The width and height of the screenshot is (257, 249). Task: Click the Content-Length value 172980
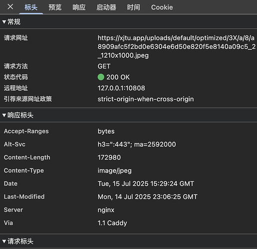tap(109, 158)
